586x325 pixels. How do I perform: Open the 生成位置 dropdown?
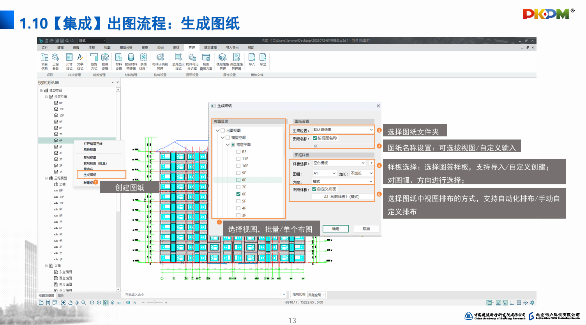pos(343,130)
